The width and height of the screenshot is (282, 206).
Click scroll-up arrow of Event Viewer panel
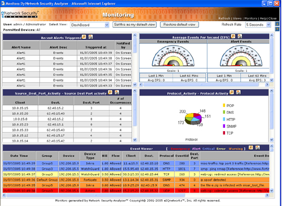point(271,146)
